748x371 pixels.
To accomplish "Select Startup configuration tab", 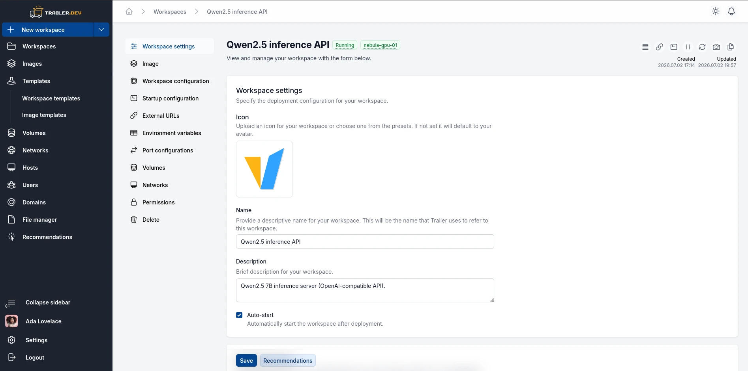I will pos(170,98).
